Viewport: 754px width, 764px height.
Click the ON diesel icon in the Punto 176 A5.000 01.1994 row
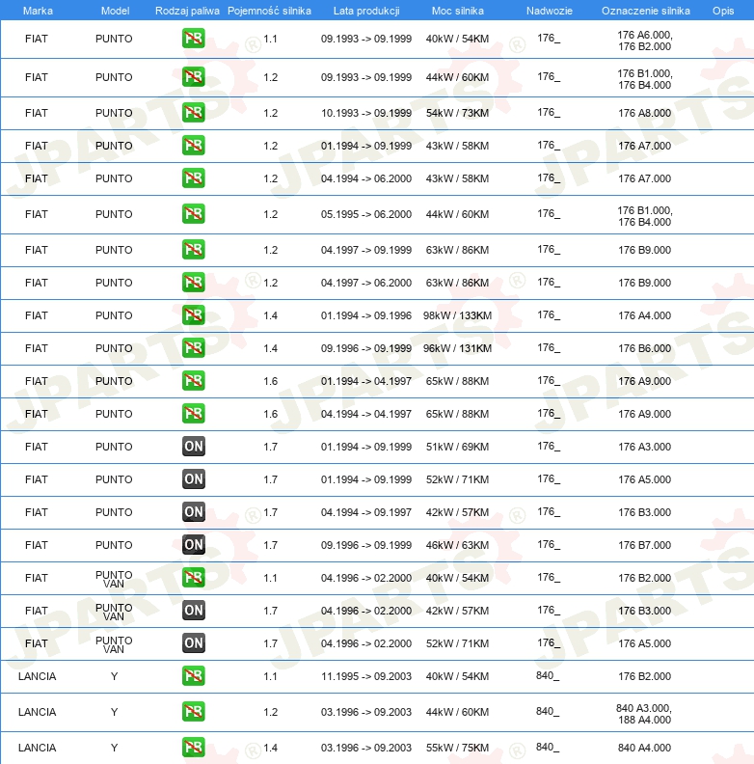pyautogui.click(x=194, y=479)
